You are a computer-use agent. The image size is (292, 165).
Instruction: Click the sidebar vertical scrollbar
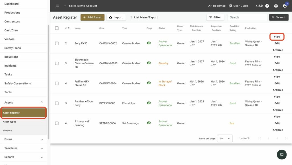point(48,82)
